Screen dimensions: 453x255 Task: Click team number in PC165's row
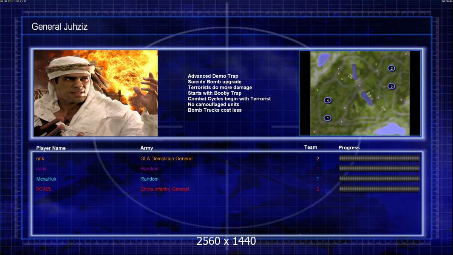[318, 189]
